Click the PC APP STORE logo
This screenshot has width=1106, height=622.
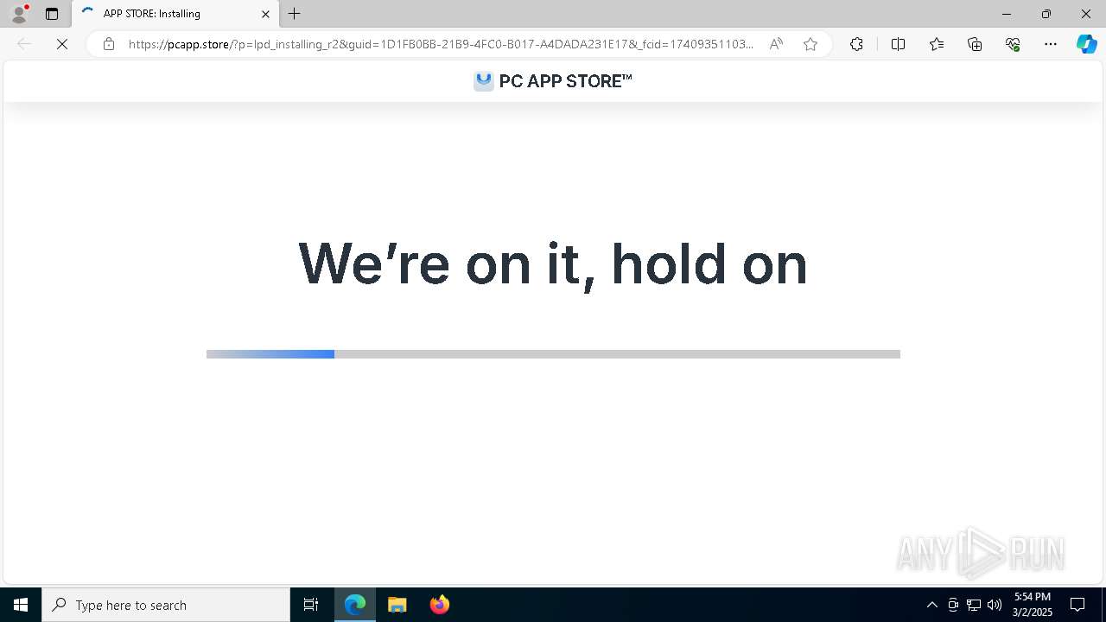(x=553, y=81)
